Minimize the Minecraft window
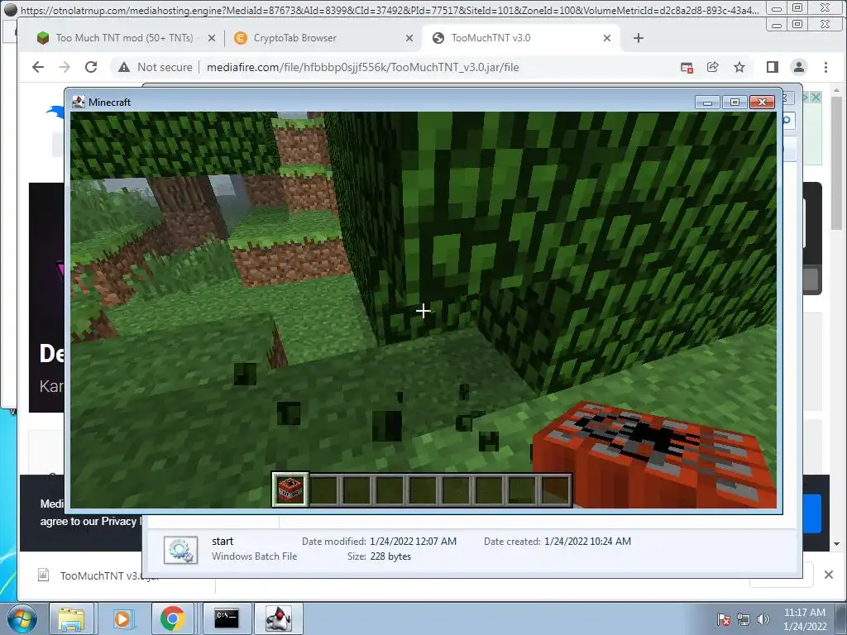This screenshot has height=635, width=847. [x=707, y=102]
